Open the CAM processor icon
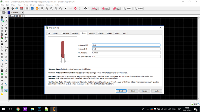 tap(17, 9)
